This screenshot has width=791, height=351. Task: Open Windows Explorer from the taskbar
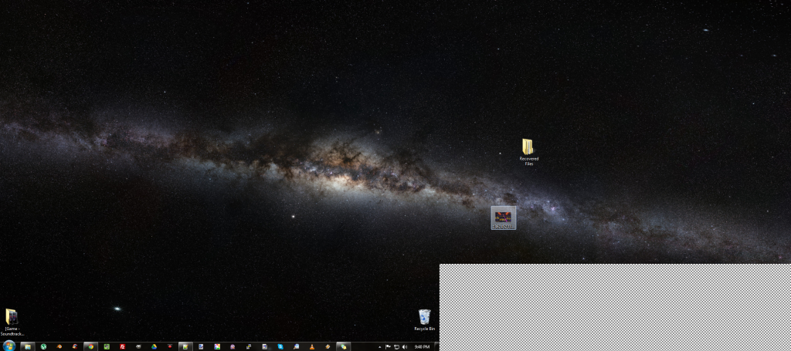click(x=27, y=346)
